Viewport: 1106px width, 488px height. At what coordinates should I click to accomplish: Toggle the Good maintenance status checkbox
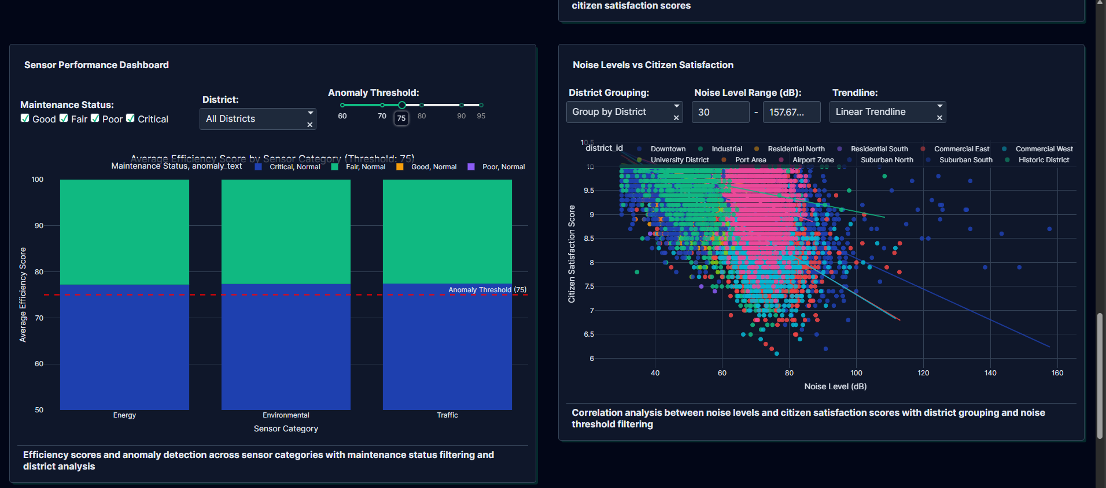coord(25,118)
